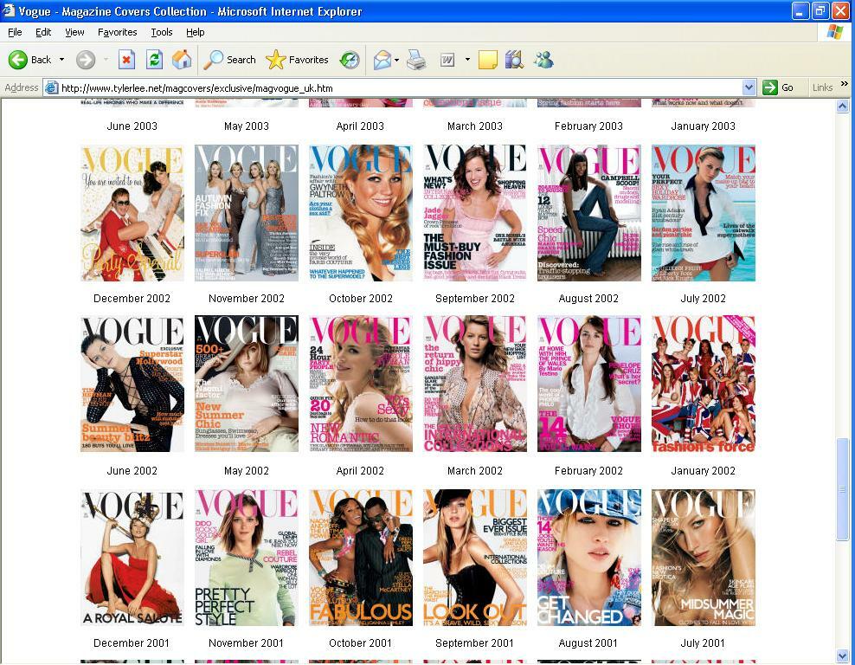The width and height of the screenshot is (855, 665).
Task: Open the June 2002 Vogue cover
Action: tap(132, 384)
